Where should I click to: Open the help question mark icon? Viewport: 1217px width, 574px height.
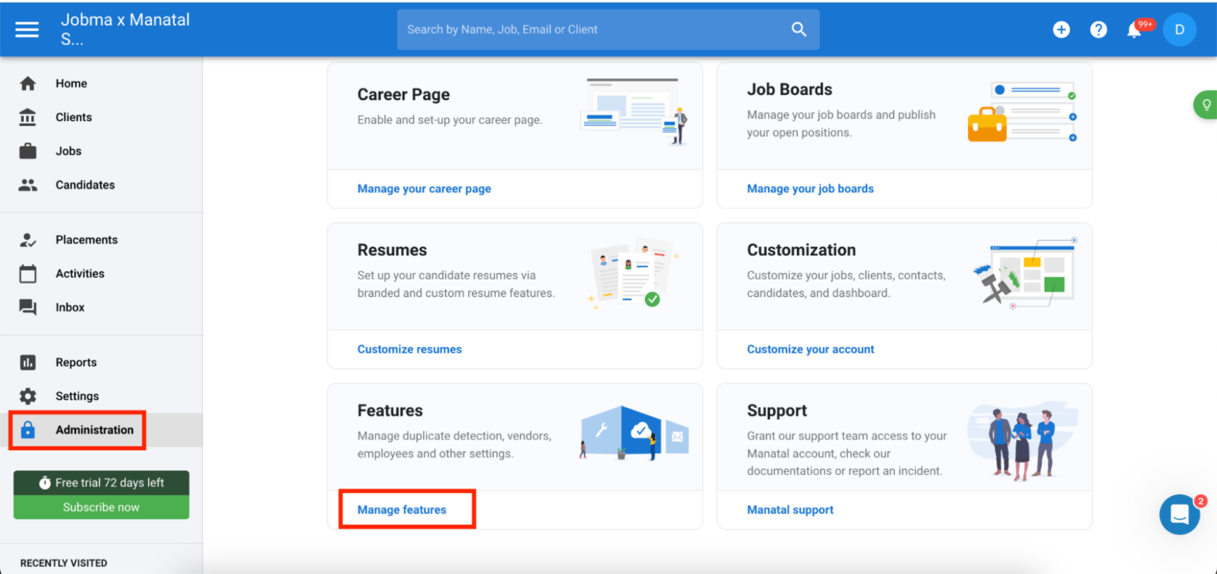click(x=1098, y=29)
